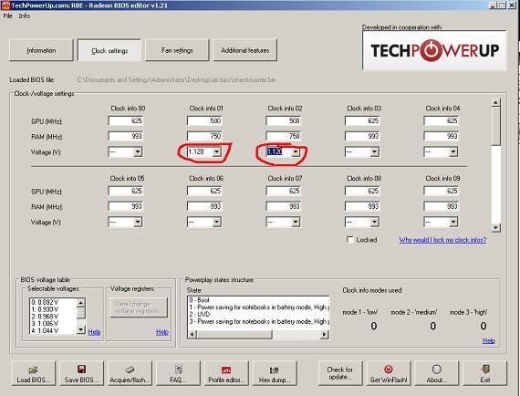Switch to the Clock settings tab
Screen dimensions: 520x396
(x=109, y=50)
